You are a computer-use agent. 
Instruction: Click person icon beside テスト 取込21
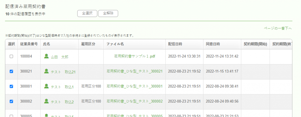coord(46,71)
